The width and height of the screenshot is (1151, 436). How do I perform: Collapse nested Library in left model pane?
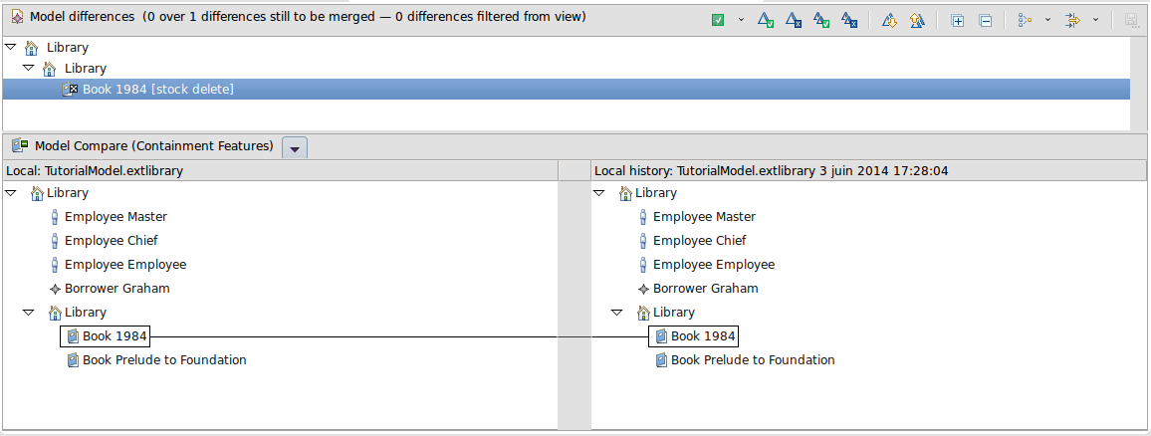coord(28,313)
